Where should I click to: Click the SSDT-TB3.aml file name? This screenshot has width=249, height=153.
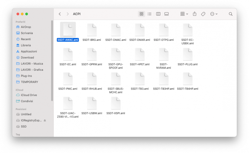coord(140,89)
